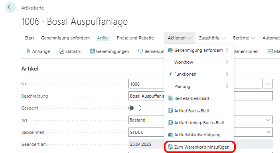Open the Zugehörig dropdown menu
The image size is (280, 153).
(212, 38)
